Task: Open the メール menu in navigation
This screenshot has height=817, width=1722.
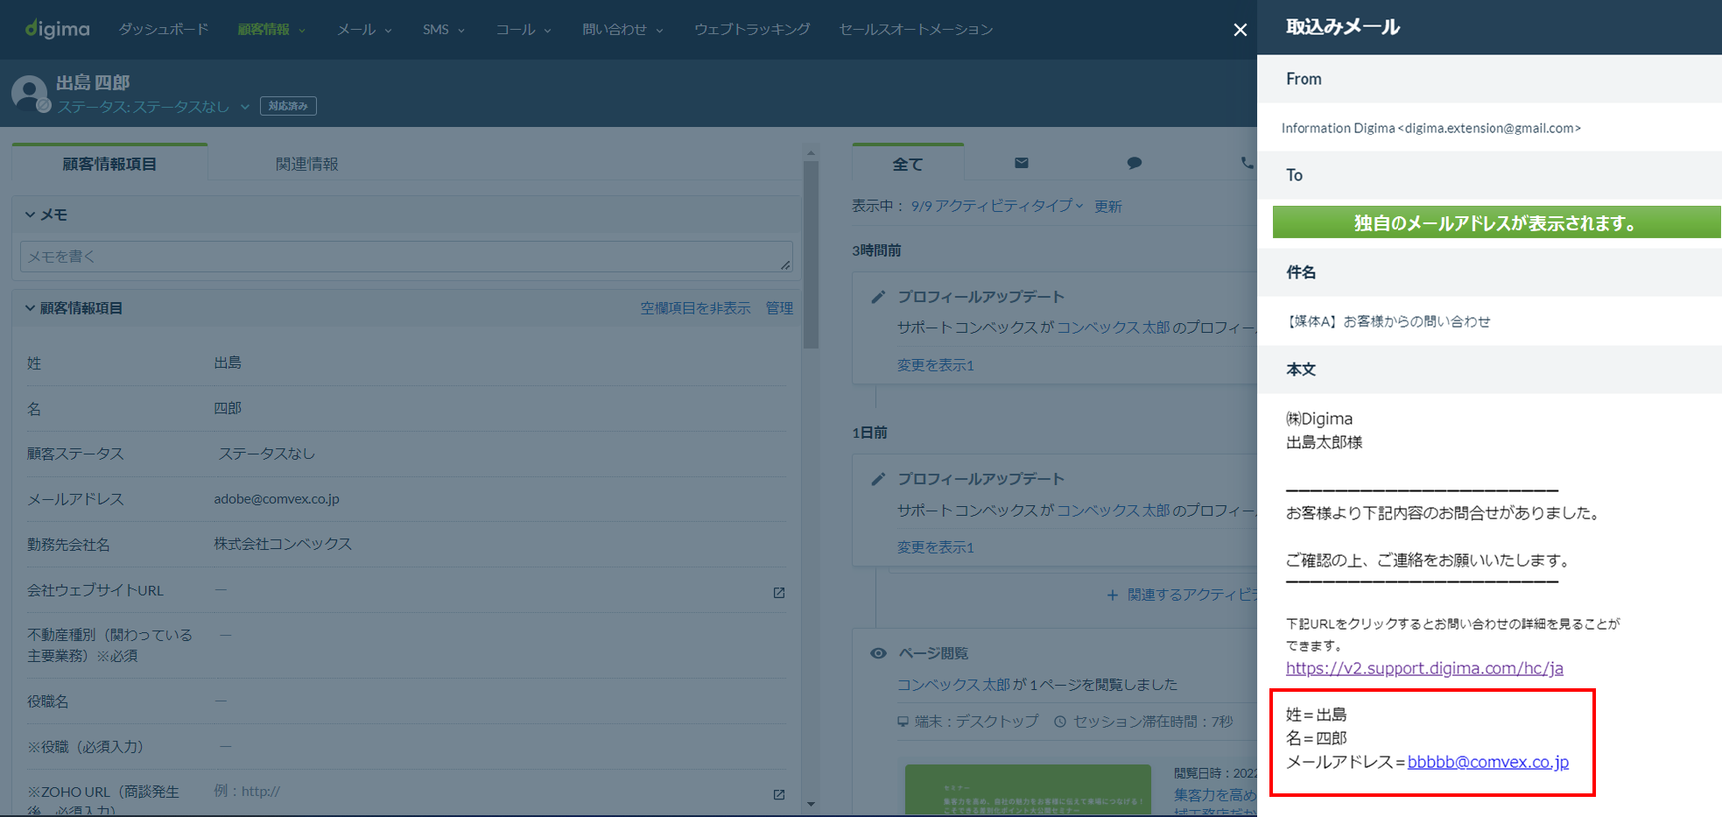Action: [363, 30]
